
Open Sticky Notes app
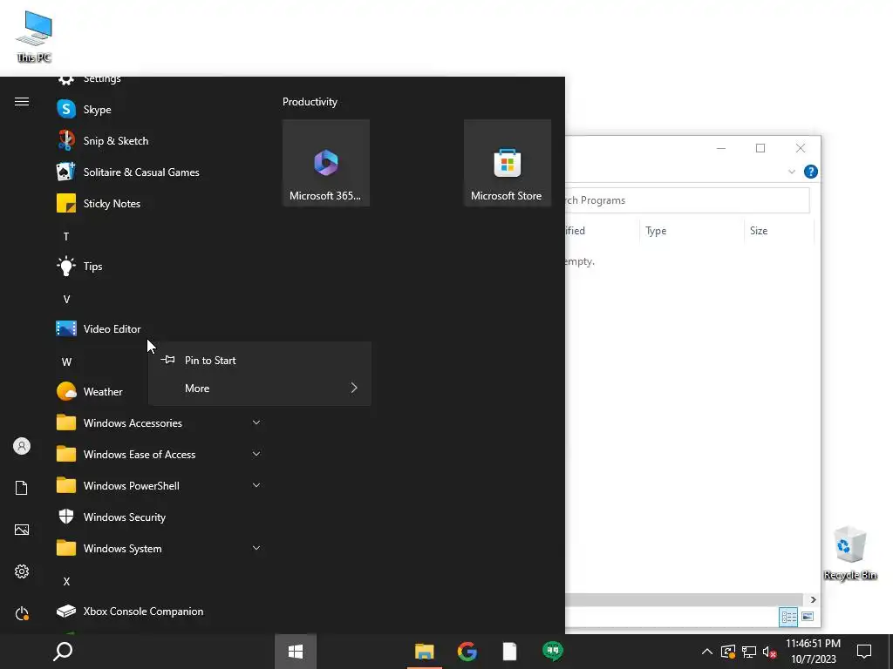(160, 203)
